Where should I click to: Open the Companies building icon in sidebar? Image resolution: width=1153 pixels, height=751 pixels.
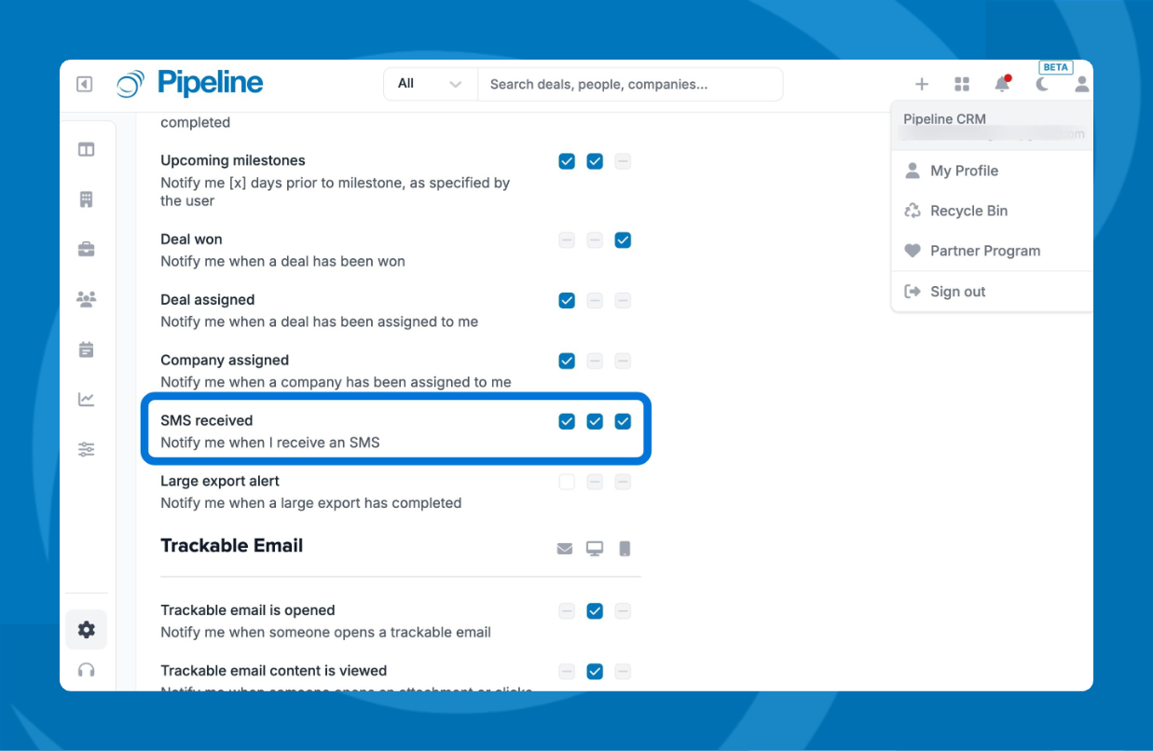pyautogui.click(x=86, y=199)
